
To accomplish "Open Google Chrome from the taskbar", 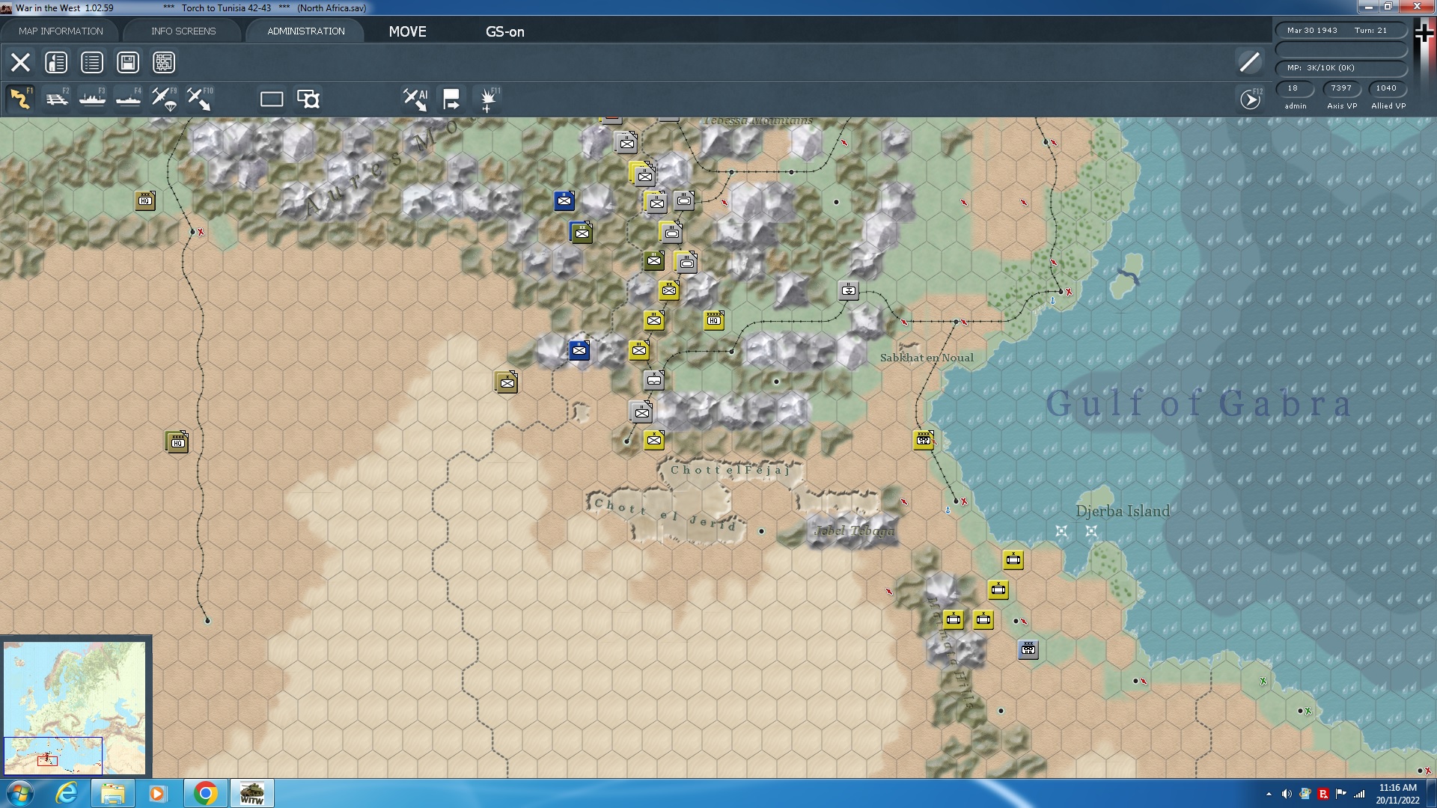I will [206, 793].
